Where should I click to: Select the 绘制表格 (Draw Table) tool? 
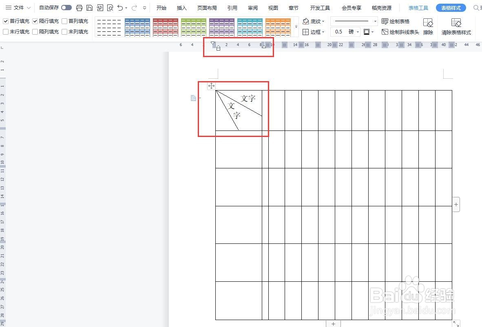tap(396, 21)
